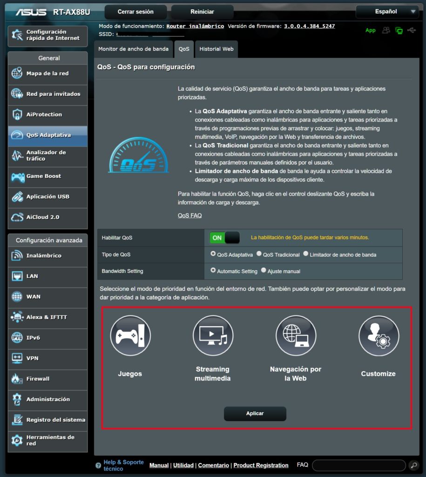Image resolution: width=426 pixels, height=477 pixels.
Task: Select the Juegos gamepad priority icon
Action: 130,336
